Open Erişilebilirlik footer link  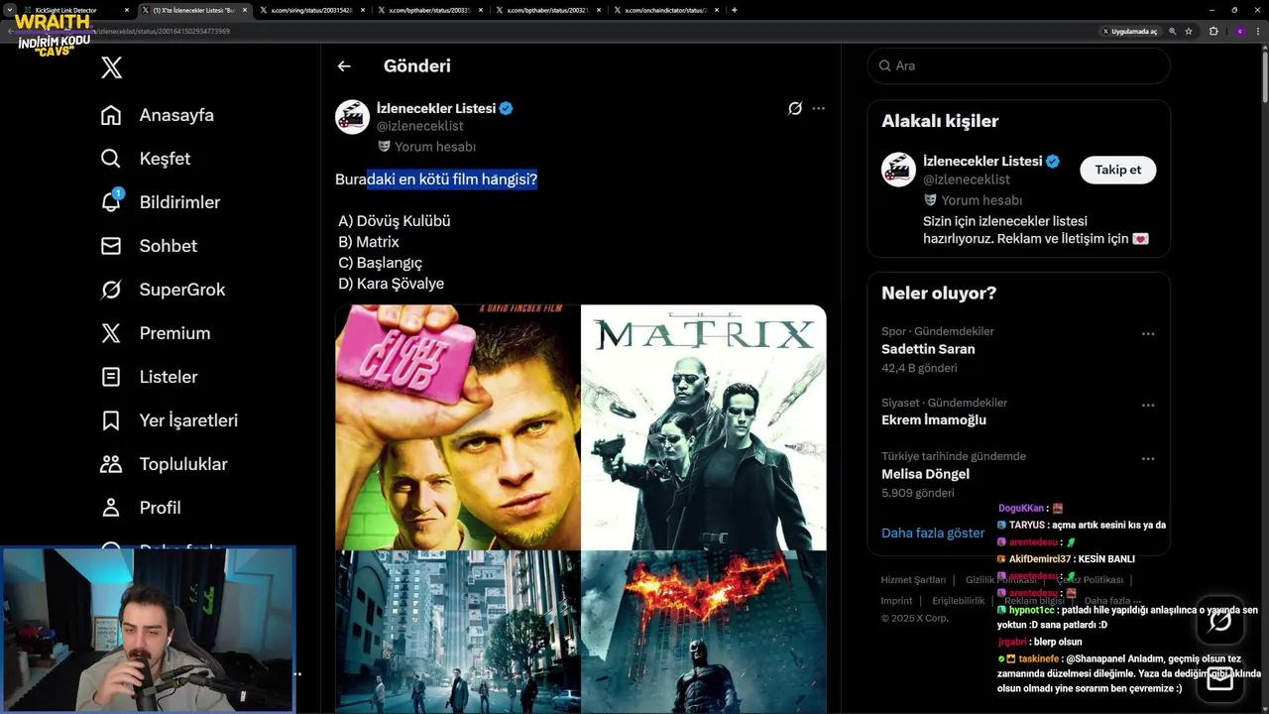959,601
